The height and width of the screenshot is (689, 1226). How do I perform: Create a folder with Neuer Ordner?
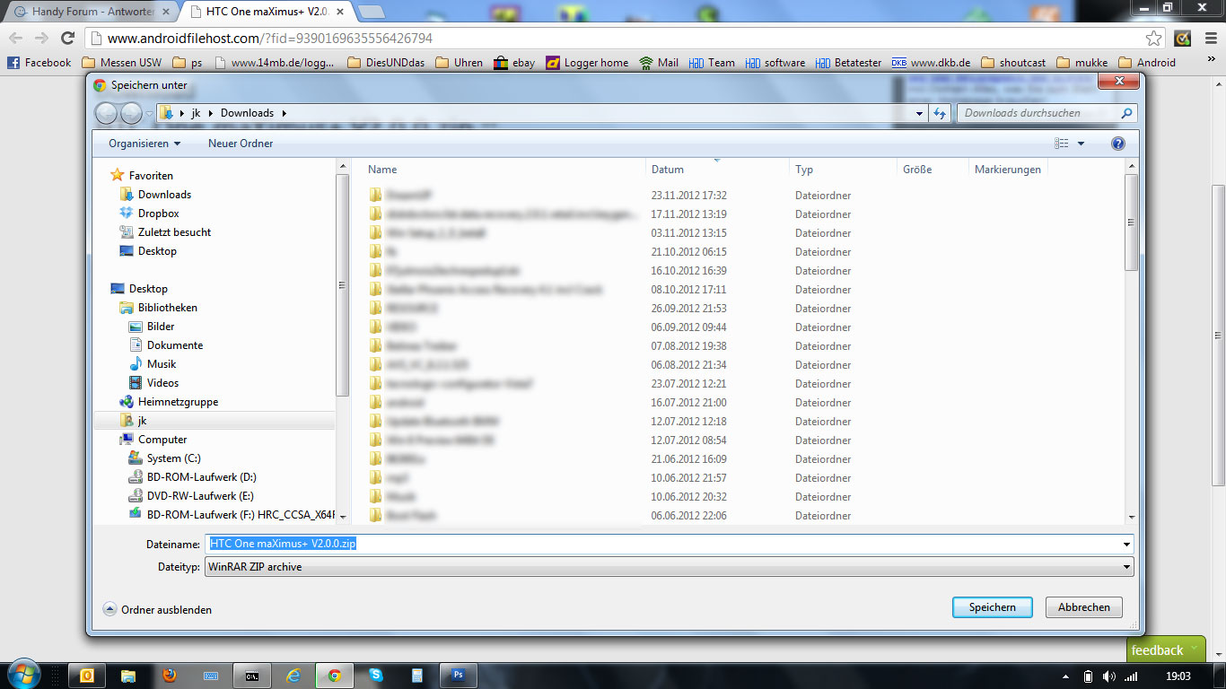[241, 144]
